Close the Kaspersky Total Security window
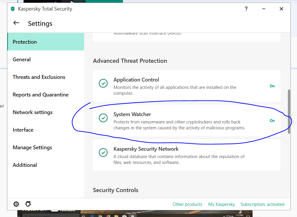 281,9
